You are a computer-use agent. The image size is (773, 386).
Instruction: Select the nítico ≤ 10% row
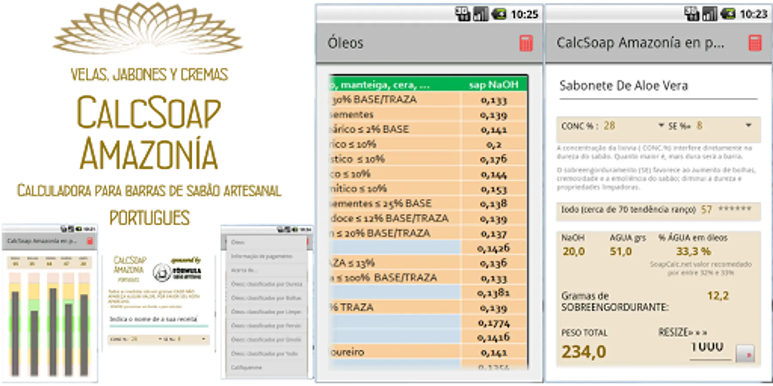tap(428, 189)
